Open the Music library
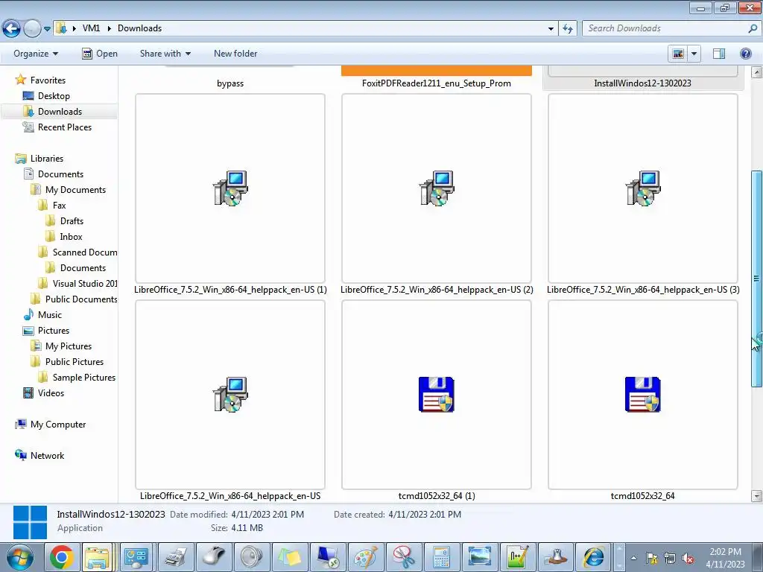763x572 pixels. 50,315
